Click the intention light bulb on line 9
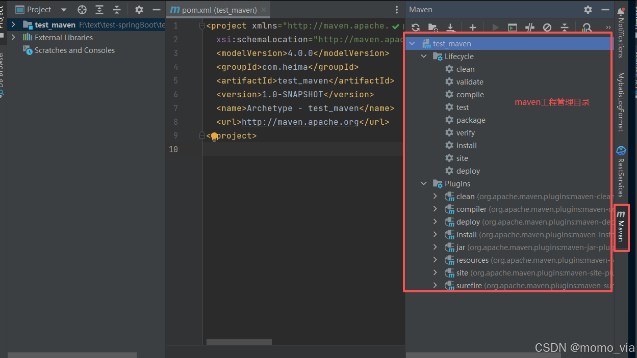Viewport: 637px width, 358px height. point(214,136)
